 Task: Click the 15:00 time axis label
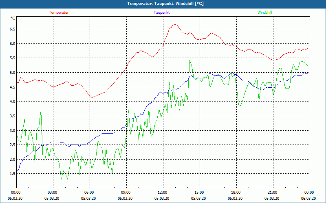tap(200, 192)
